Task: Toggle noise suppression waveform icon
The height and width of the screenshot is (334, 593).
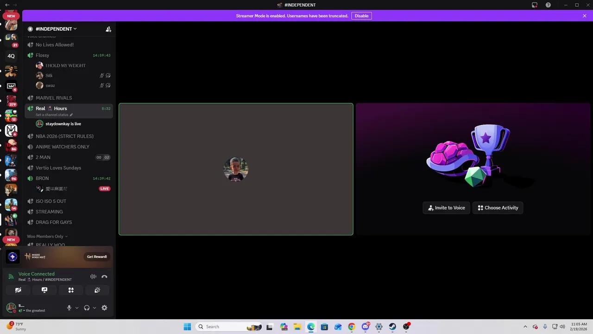Action: (x=93, y=276)
